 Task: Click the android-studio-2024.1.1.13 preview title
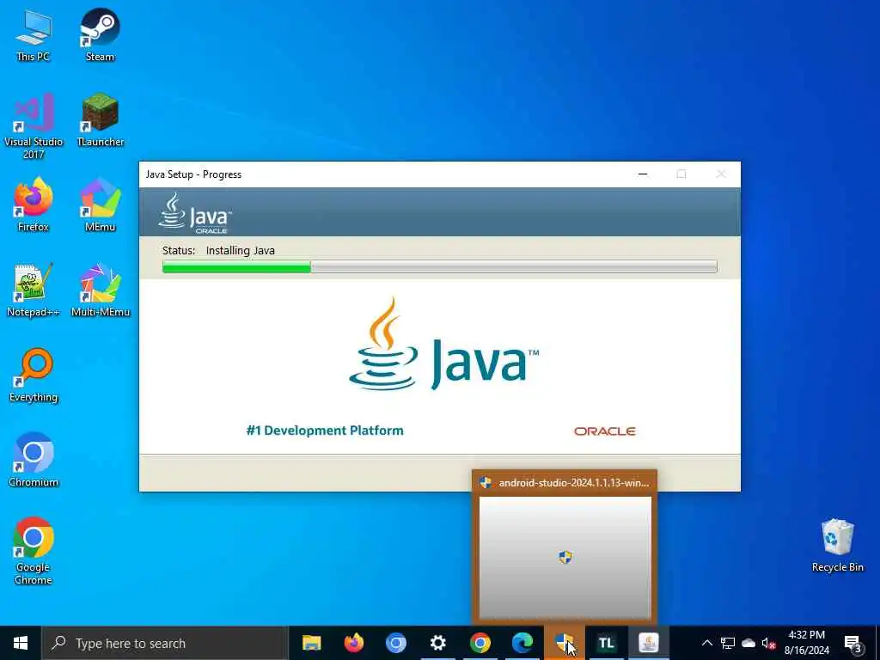[x=573, y=483]
